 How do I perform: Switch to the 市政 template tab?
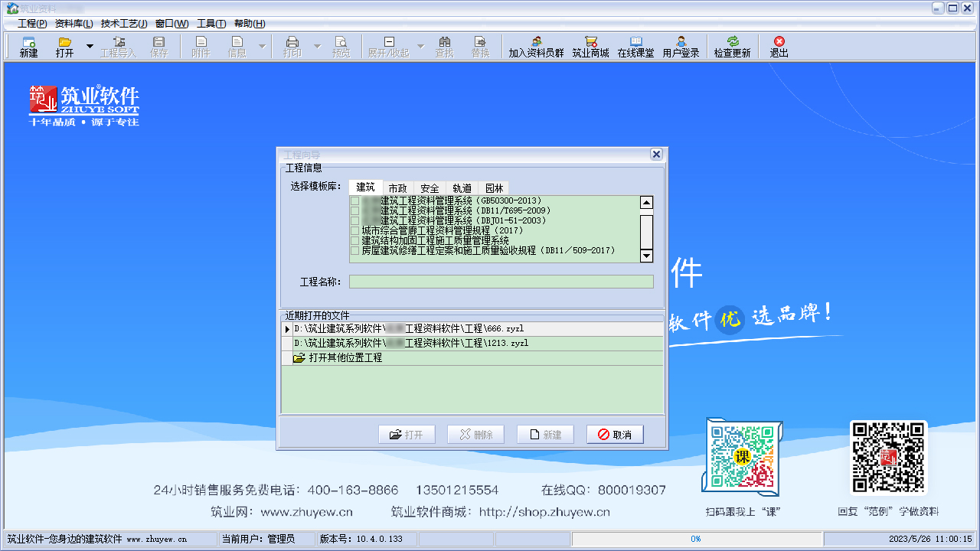tap(397, 187)
